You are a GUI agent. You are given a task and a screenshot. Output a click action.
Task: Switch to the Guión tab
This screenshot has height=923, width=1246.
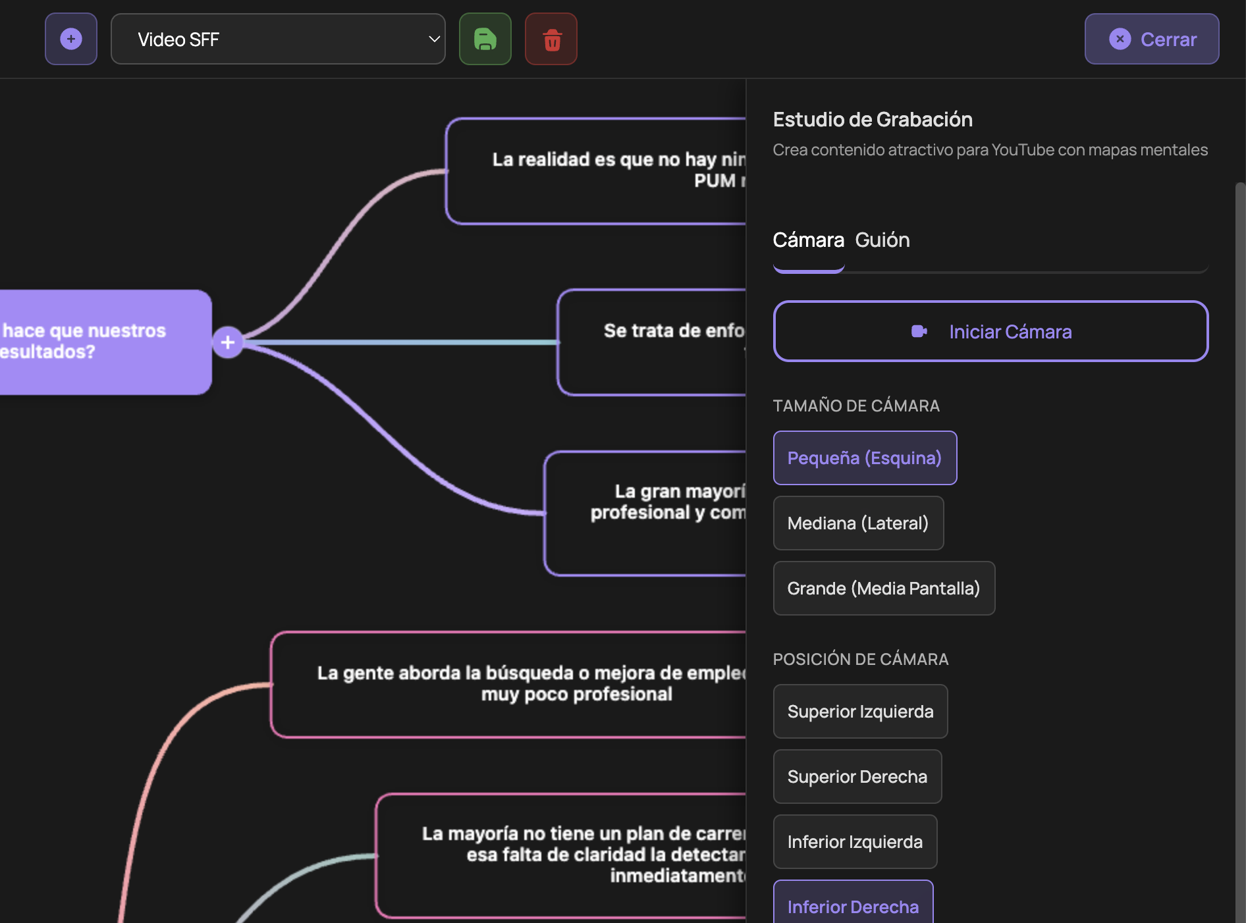(882, 240)
